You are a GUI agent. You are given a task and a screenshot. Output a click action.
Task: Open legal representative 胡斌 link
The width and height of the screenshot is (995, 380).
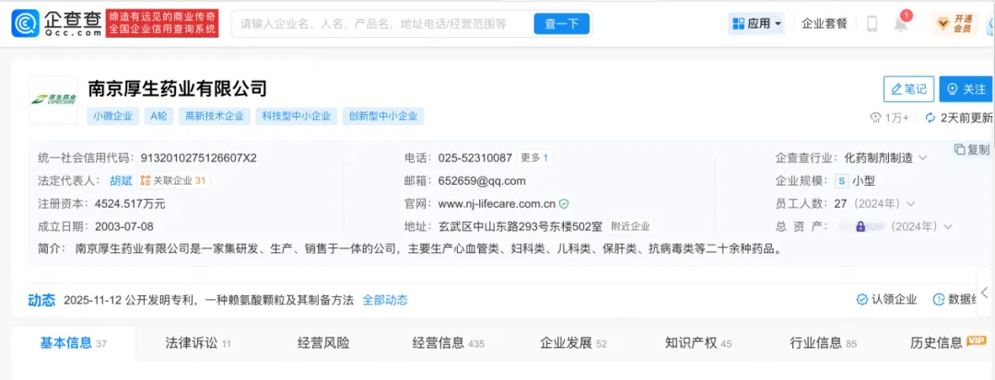coord(122,180)
